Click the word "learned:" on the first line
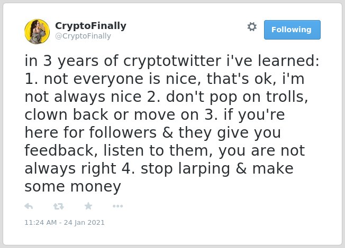345x248 pixels. (288, 61)
